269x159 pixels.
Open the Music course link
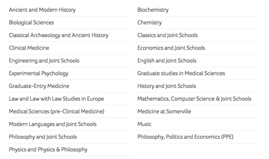[x=145, y=124]
